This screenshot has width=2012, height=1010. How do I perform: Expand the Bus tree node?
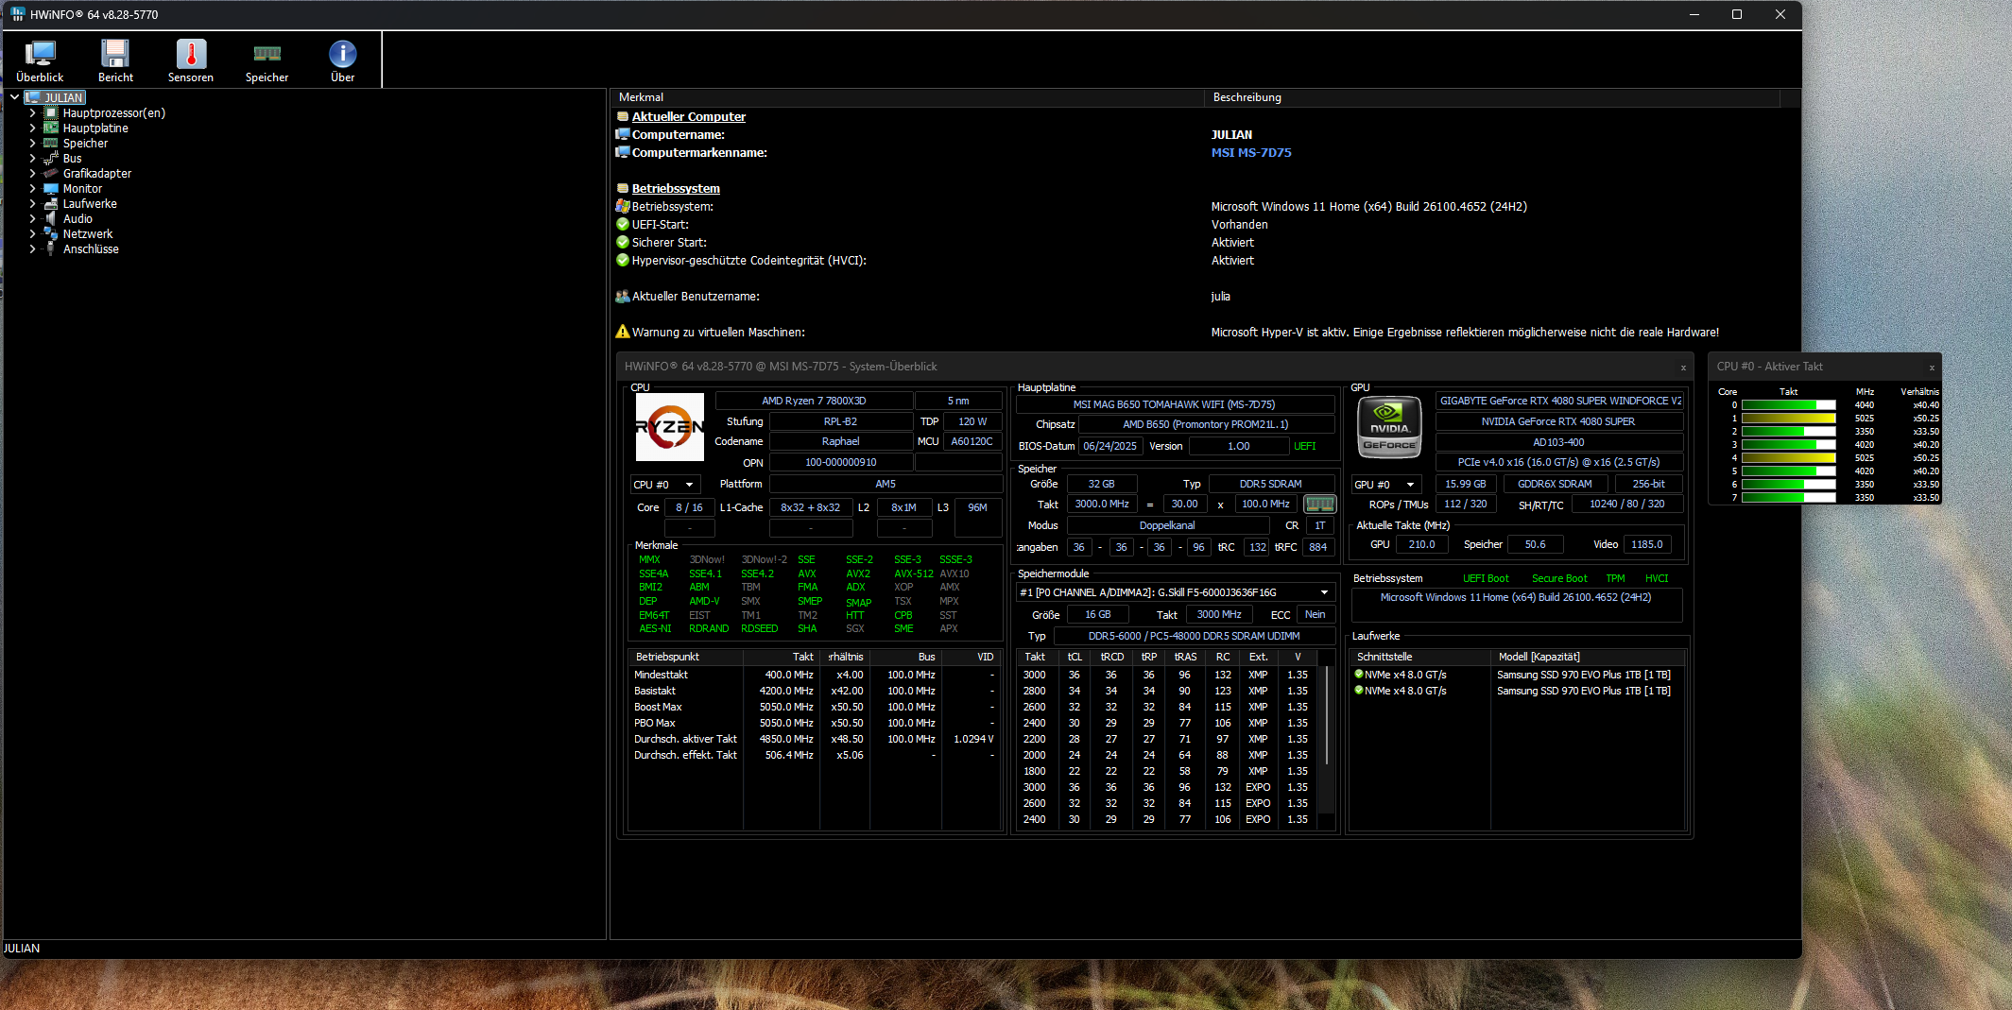32,158
